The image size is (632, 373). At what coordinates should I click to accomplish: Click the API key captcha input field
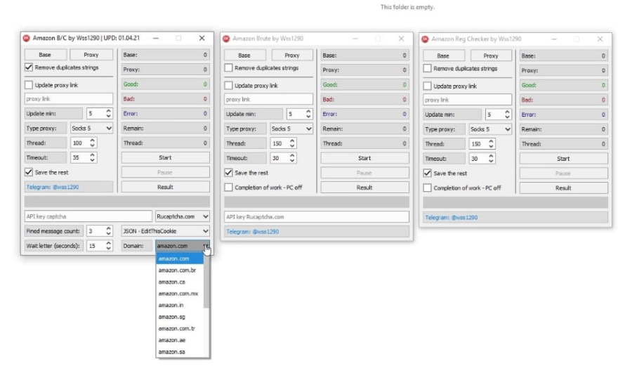[88, 216]
